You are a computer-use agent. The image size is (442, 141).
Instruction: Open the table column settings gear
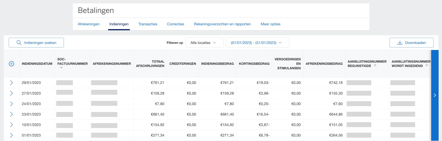[x=11, y=64]
